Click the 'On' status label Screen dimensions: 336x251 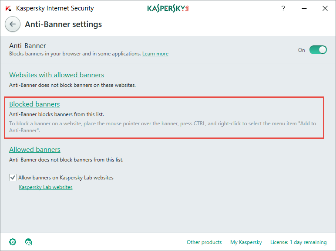[x=302, y=50]
